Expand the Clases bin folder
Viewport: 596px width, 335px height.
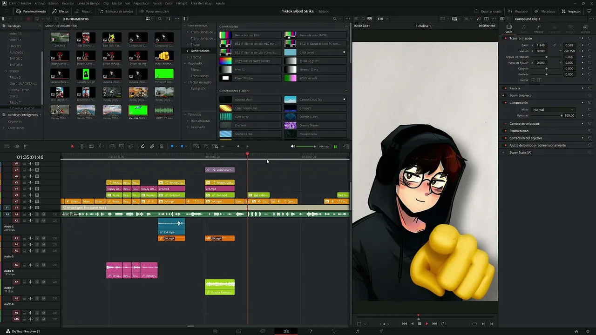coord(6,71)
